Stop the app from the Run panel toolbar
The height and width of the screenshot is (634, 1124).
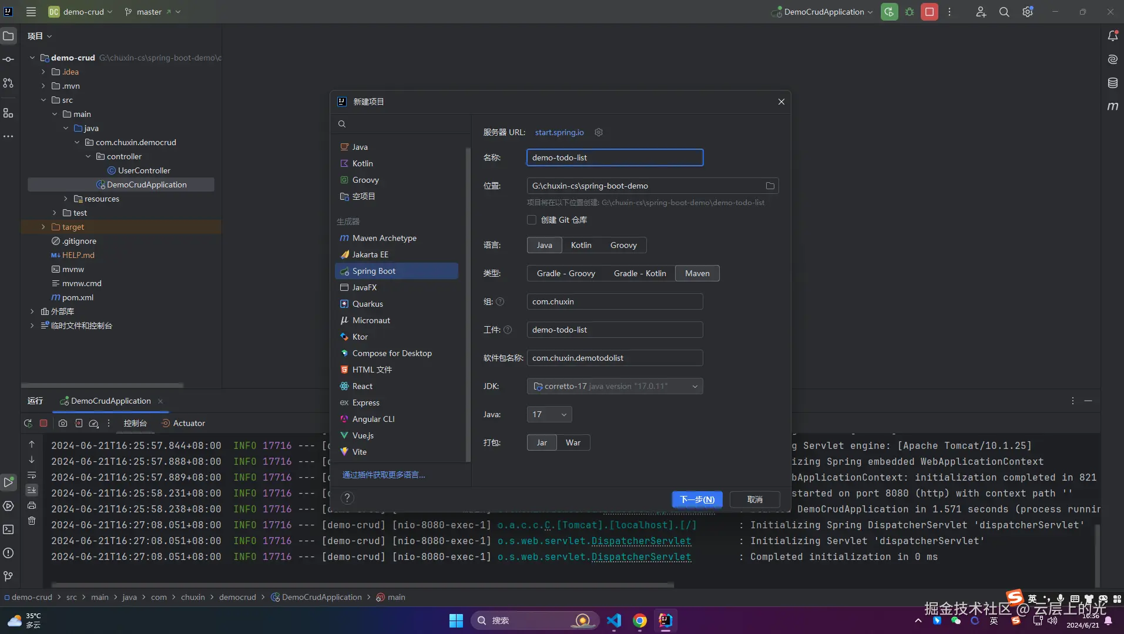click(43, 423)
